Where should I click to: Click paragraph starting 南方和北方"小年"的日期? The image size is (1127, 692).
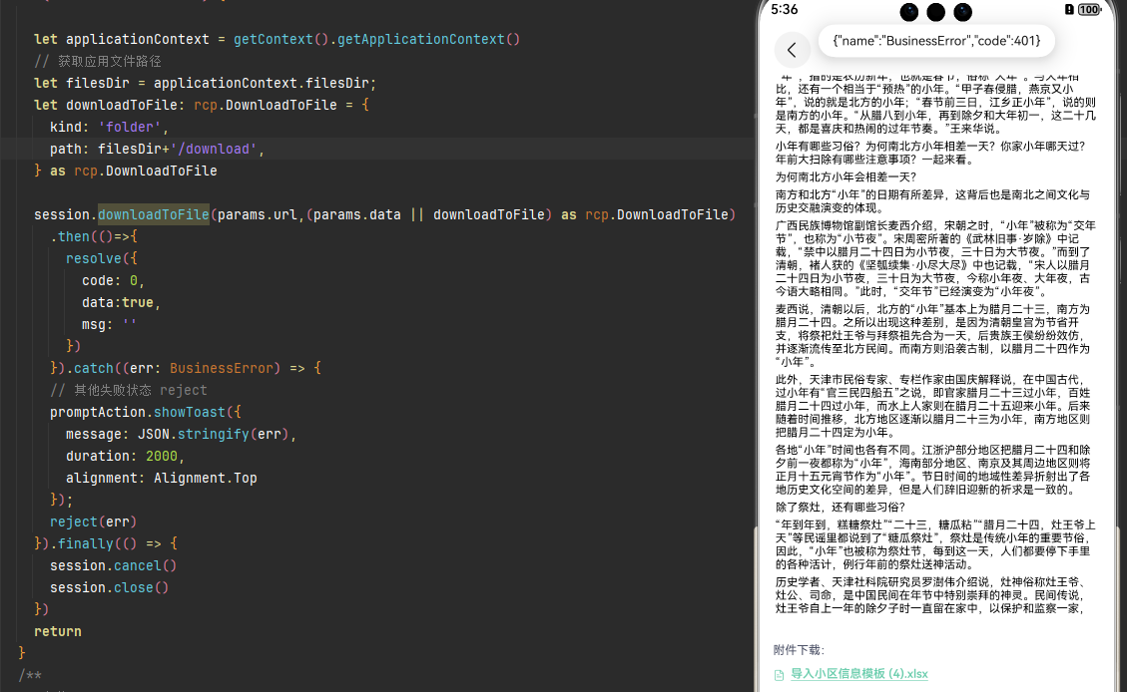coord(933,201)
